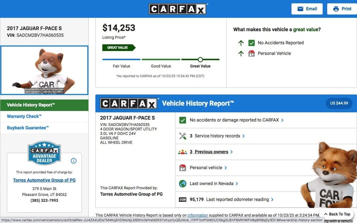Click the $14,253 listing price
The image size is (357, 223).
pos(119,28)
